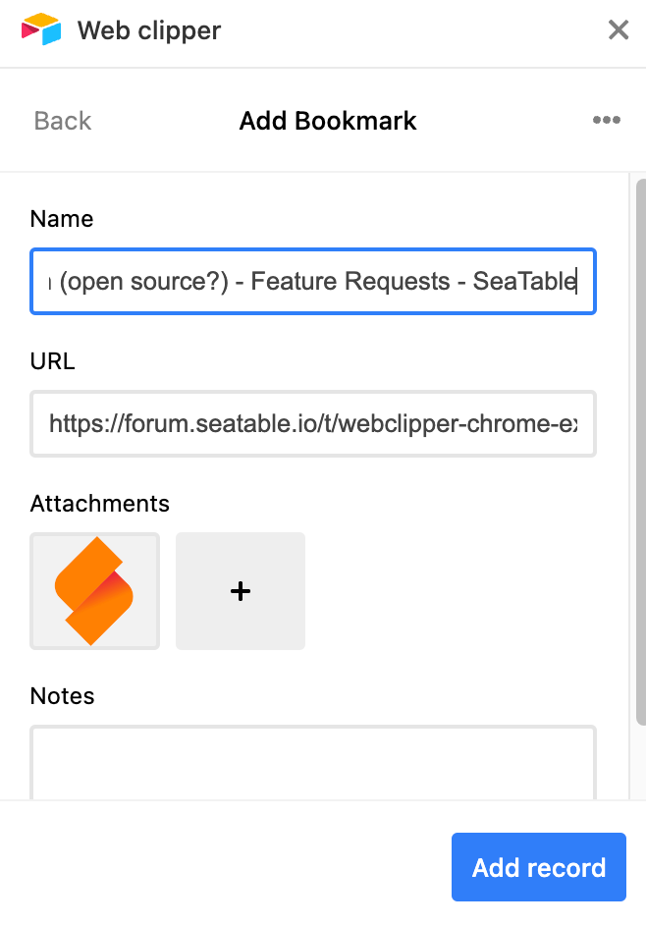This screenshot has height=925, width=646.
Task: Click into the Notes text area
Action: [313, 763]
